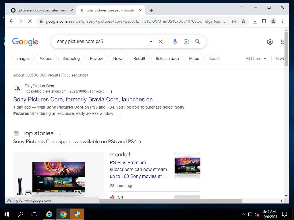
Task: Submit search with magnifier icon
Action: pyautogui.click(x=198, y=42)
